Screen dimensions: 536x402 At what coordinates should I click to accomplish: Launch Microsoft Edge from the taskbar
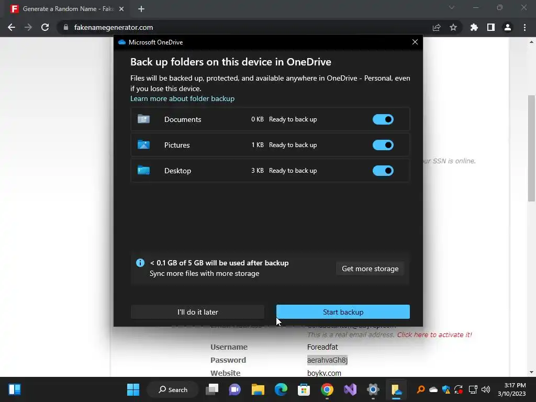[x=281, y=389]
